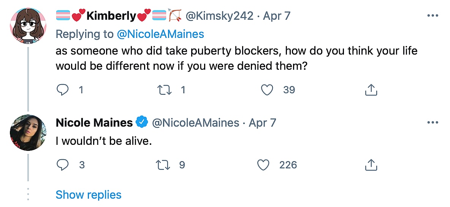The height and width of the screenshot is (207, 450).
Task: Like Nicole Maines's tweet with 226 likes
Action: [x=263, y=165]
